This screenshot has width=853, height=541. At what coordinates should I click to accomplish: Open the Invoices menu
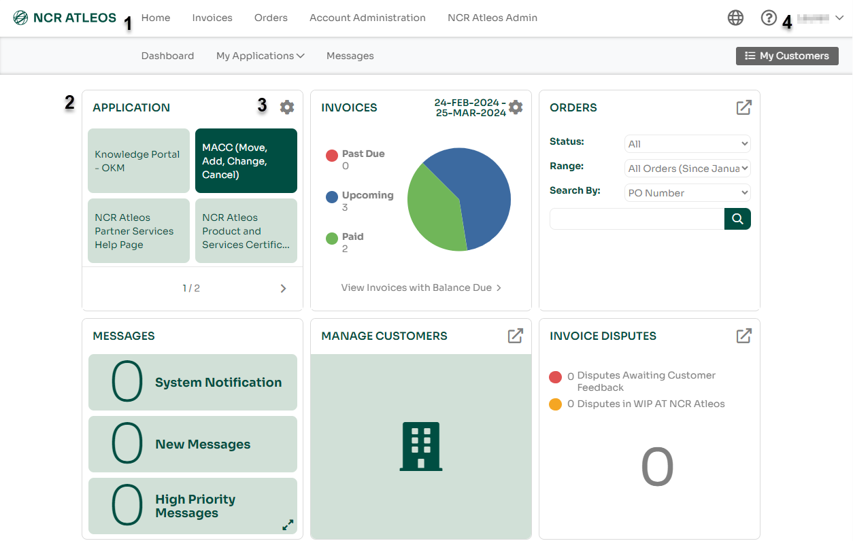tap(212, 18)
